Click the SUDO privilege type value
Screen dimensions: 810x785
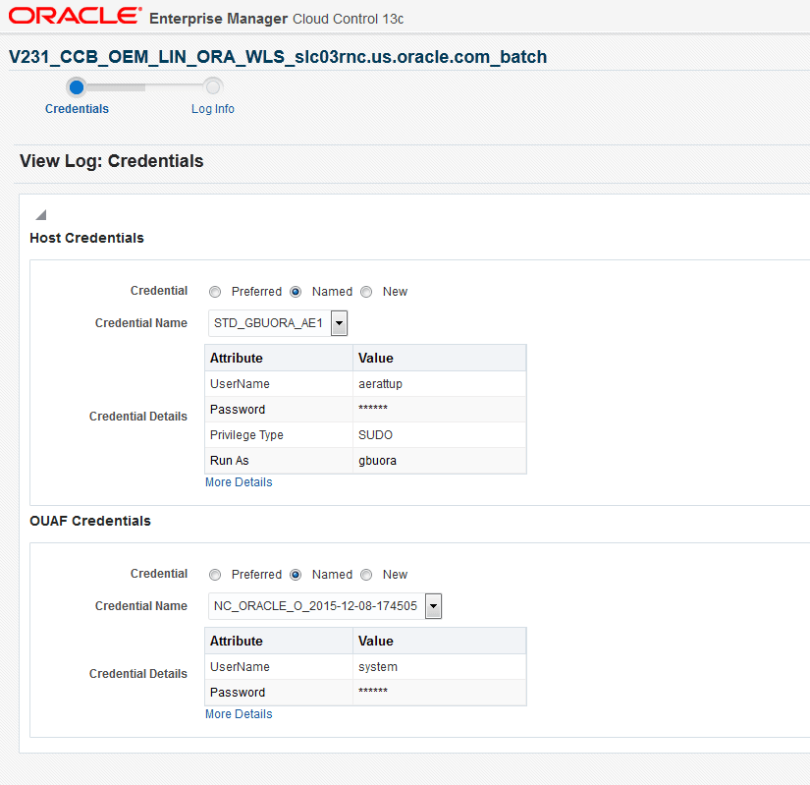point(376,435)
